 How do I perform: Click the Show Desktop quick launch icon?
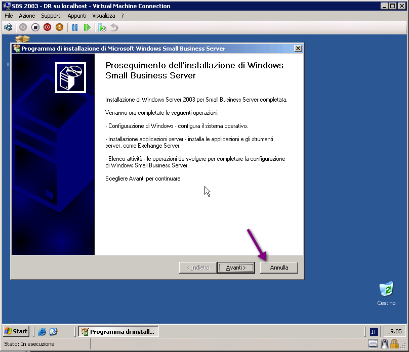pos(53,331)
